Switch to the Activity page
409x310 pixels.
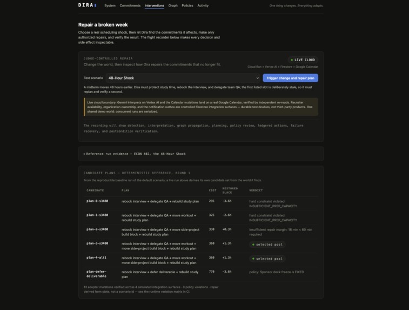pyautogui.click(x=203, y=5)
